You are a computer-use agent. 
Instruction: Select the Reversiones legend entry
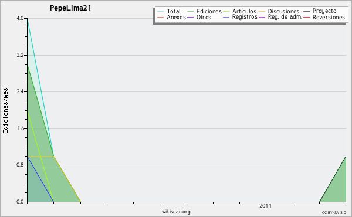(329, 17)
